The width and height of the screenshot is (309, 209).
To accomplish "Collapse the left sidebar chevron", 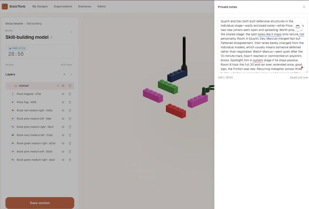I will point(71,32).
